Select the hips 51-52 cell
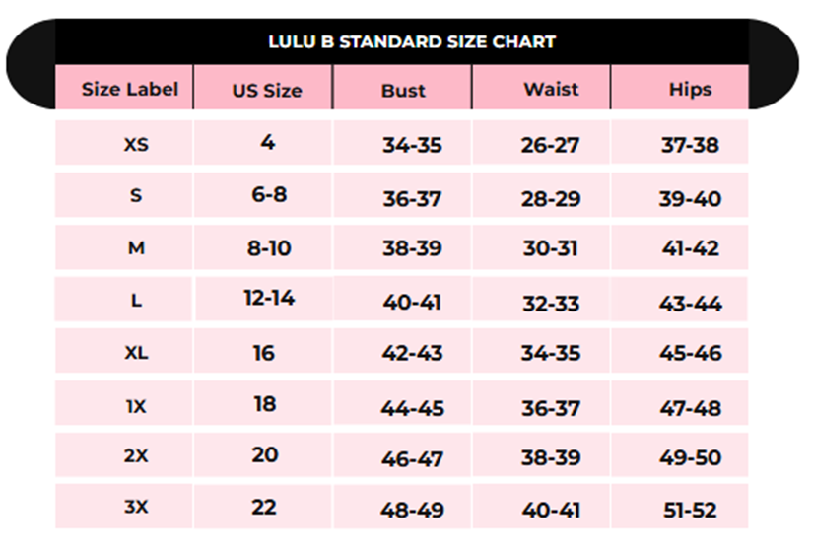 coord(690,511)
